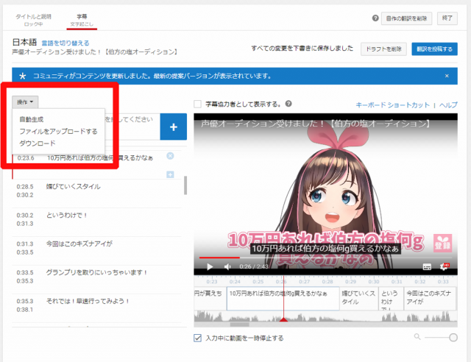471x362 pixels.
Task: Click the 0:23.6 timestamp of the first subtitle row
Action: [26, 158]
